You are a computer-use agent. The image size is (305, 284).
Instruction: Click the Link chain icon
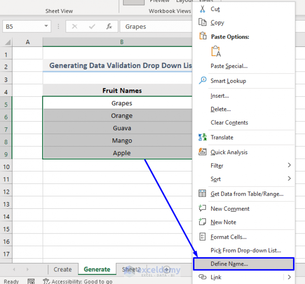[x=202, y=277]
